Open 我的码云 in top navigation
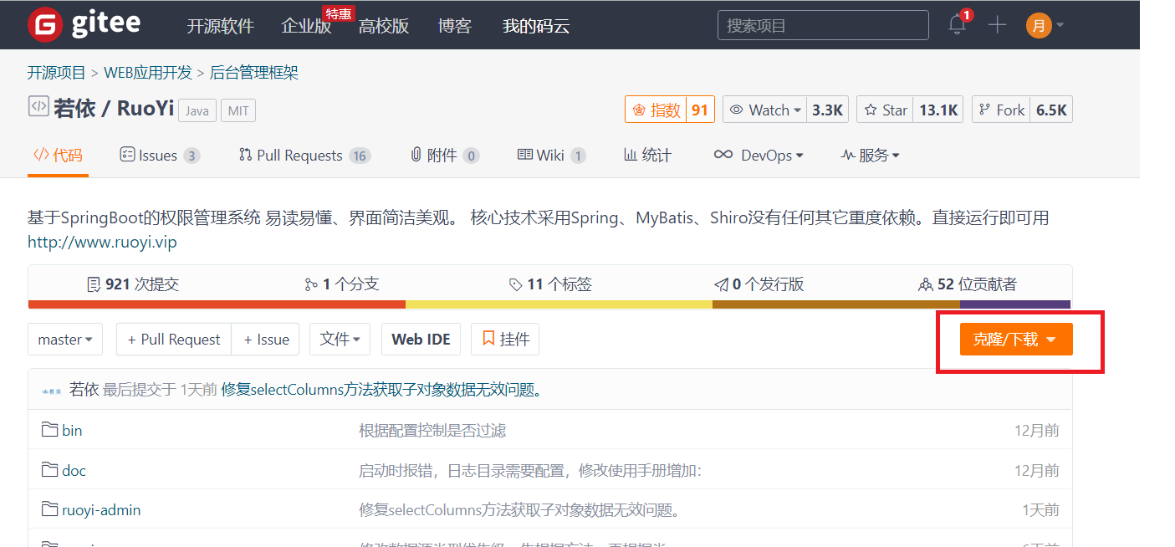The width and height of the screenshot is (1175, 547). 536,26
